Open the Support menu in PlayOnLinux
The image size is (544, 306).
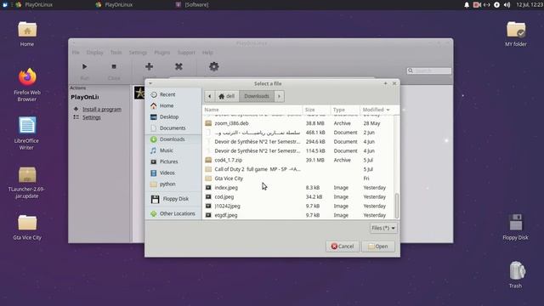(186, 53)
